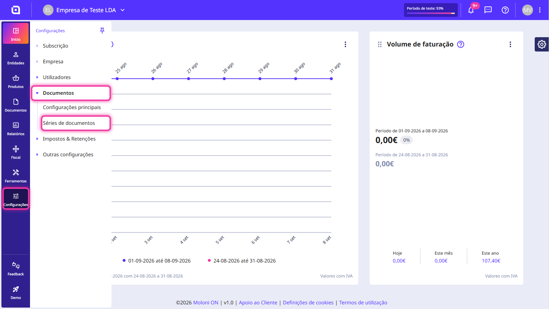Pin the Configurações panel with pin icon
Image resolution: width=549 pixels, height=309 pixels.
coord(102,30)
